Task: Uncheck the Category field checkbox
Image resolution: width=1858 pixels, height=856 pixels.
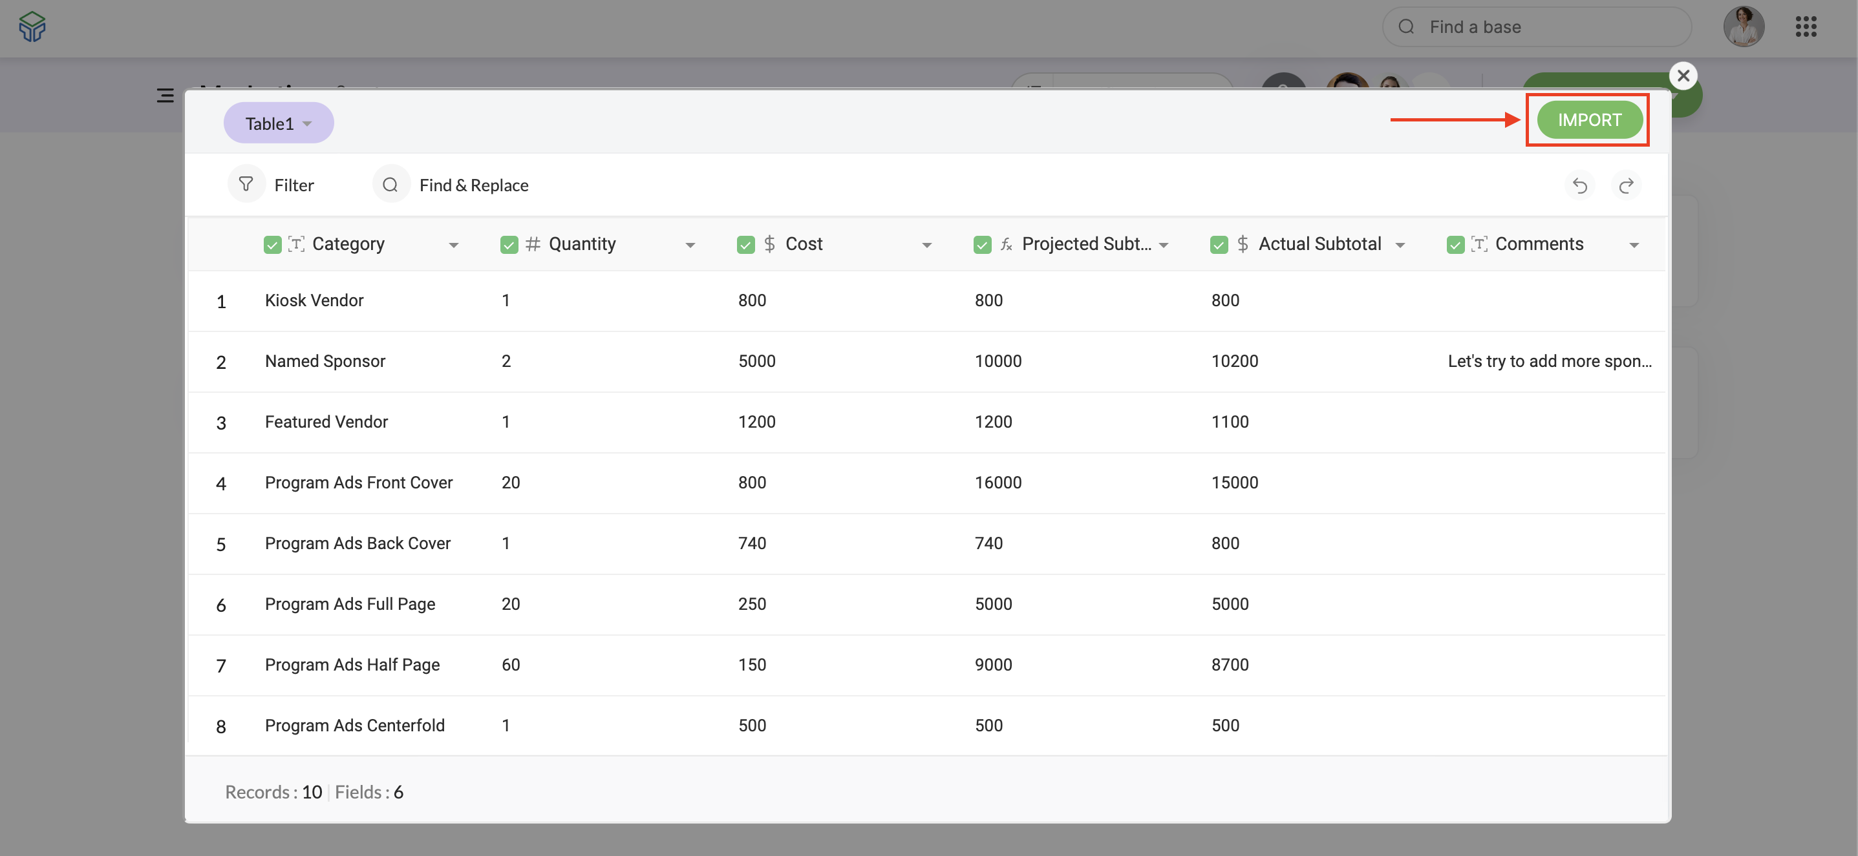Action: click(x=272, y=245)
